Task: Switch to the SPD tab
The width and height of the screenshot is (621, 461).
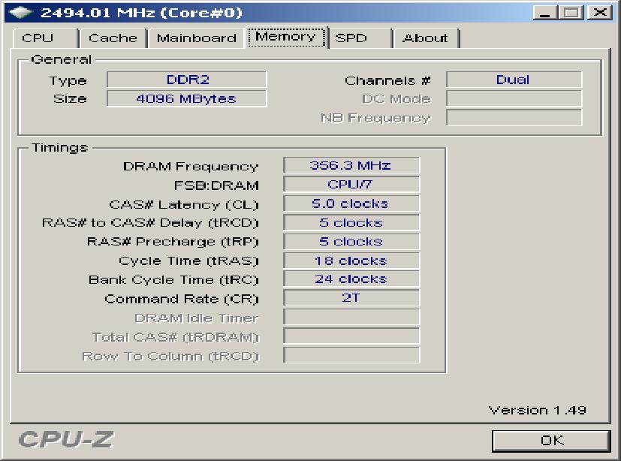Action: [x=360, y=38]
